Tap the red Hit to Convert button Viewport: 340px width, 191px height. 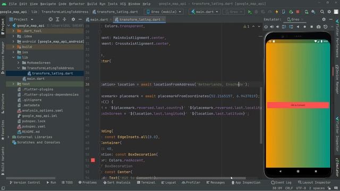(298, 105)
